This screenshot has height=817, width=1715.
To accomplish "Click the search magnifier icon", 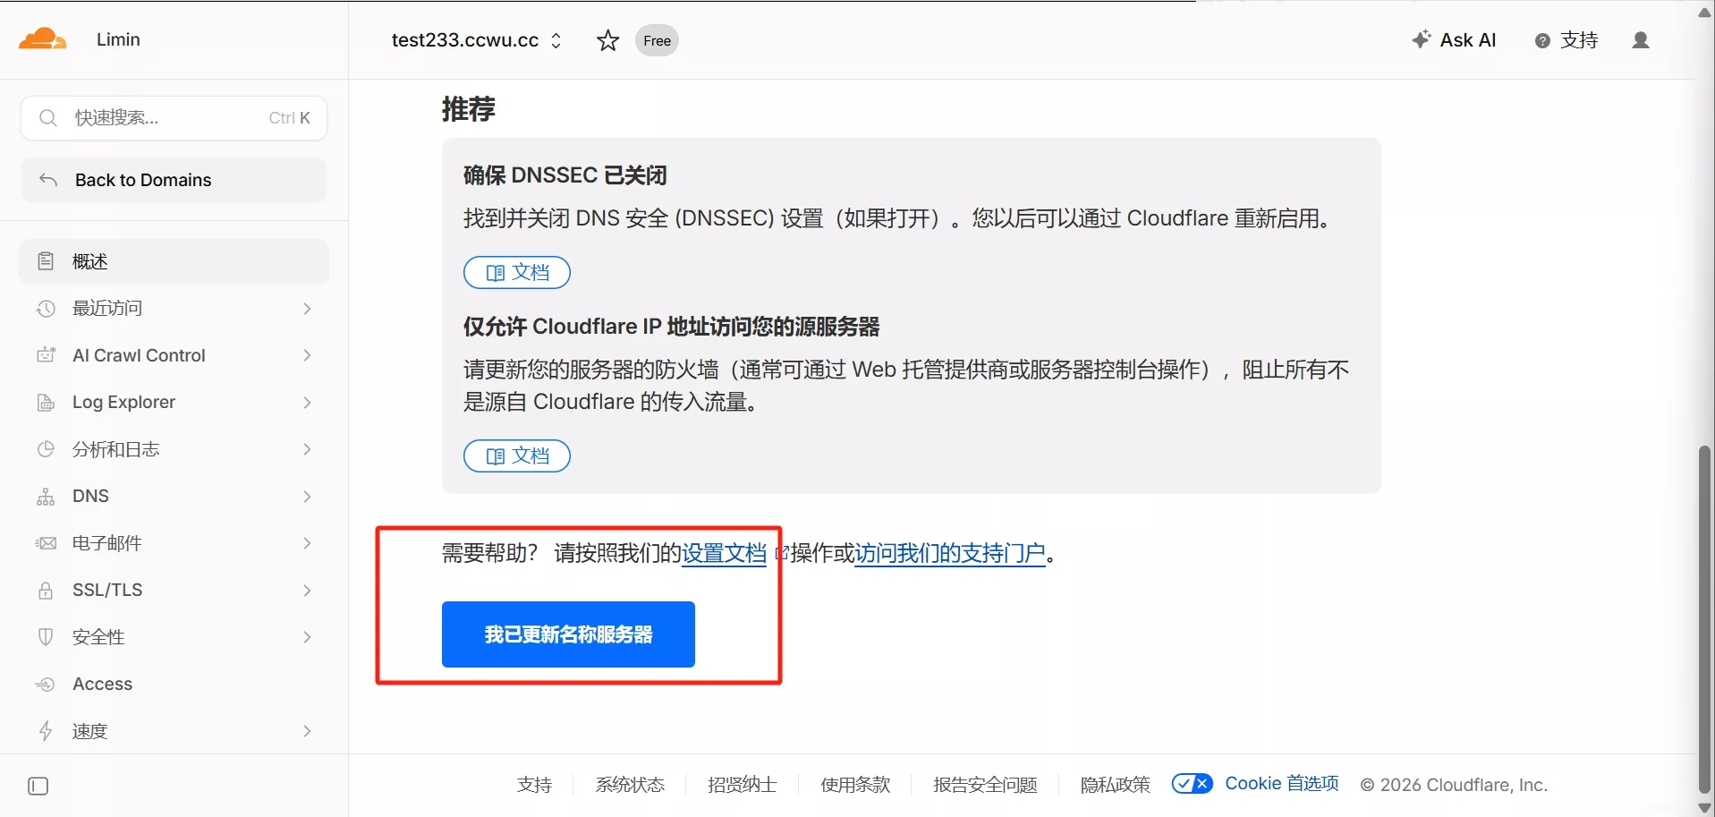I will click(48, 118).
